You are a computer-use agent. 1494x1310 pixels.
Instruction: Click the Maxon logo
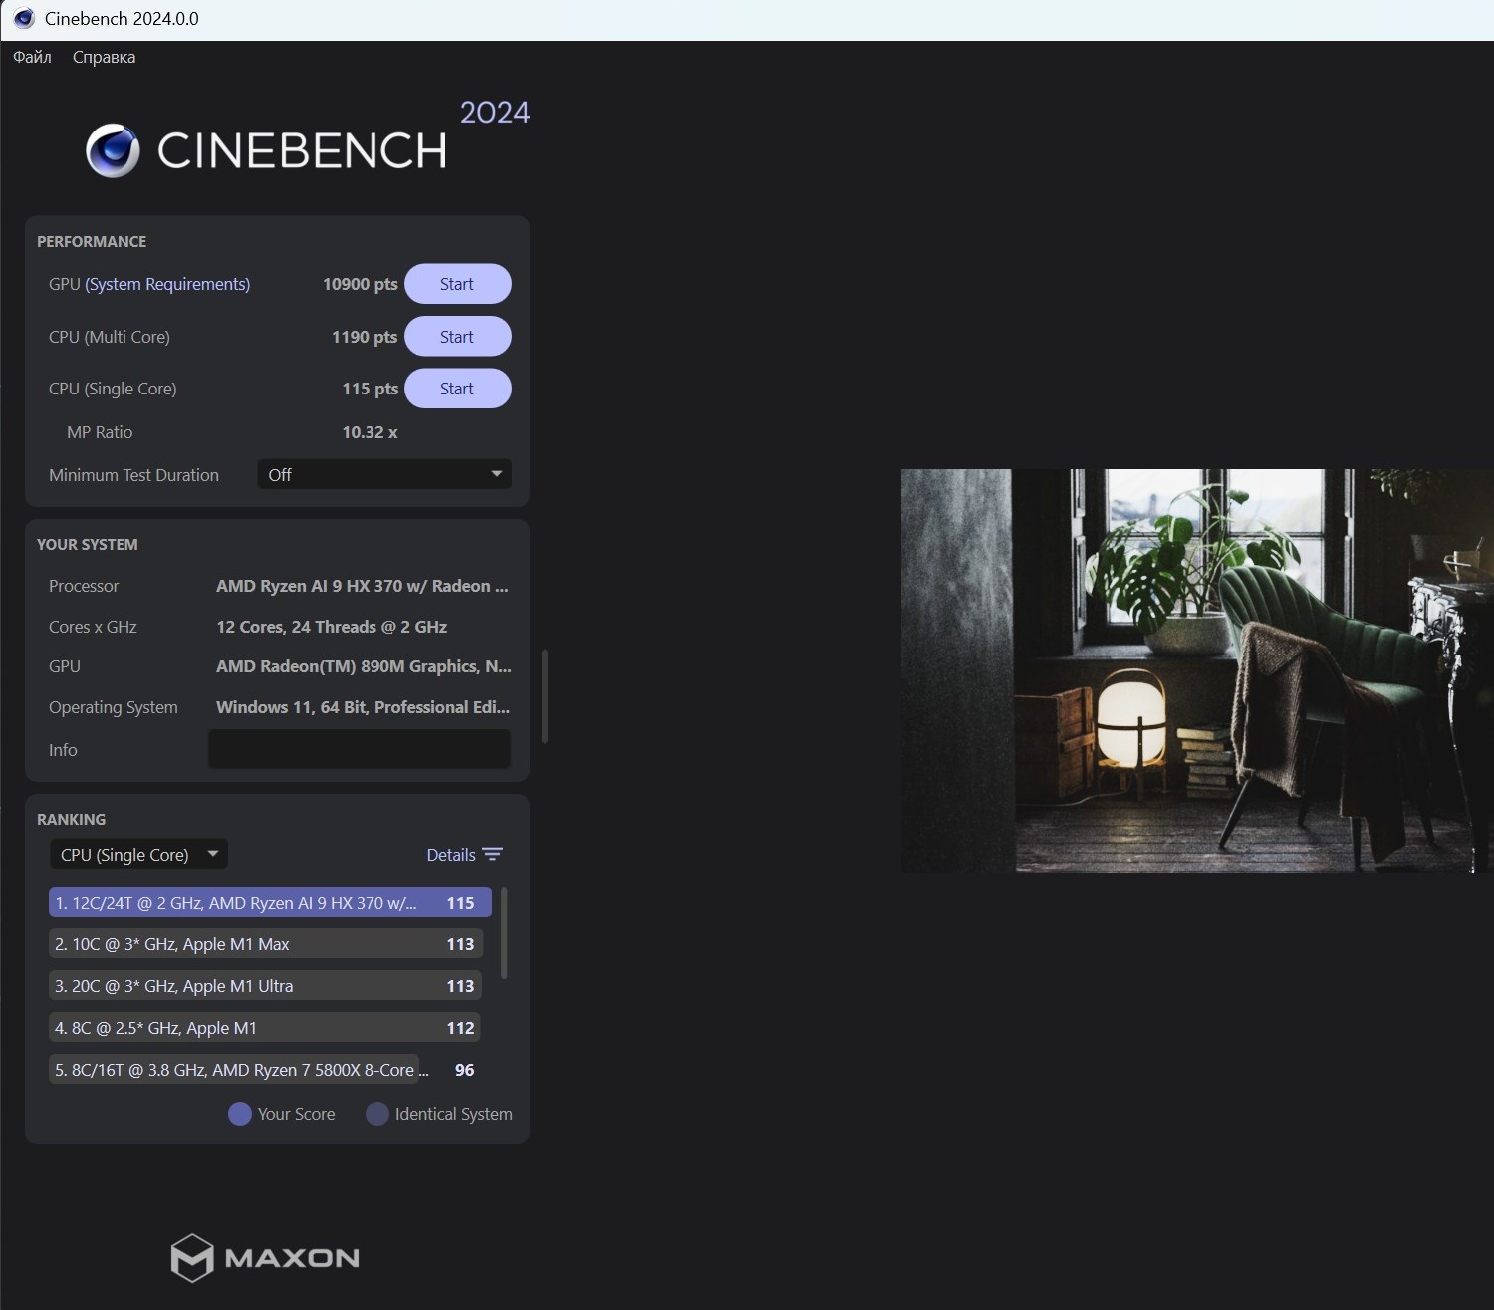[265, 1257]
